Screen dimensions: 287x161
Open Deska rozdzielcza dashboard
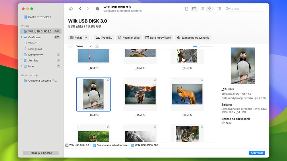(37, 17)
